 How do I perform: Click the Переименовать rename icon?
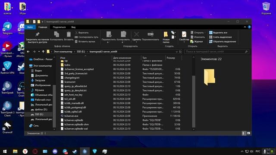[151, 34]
